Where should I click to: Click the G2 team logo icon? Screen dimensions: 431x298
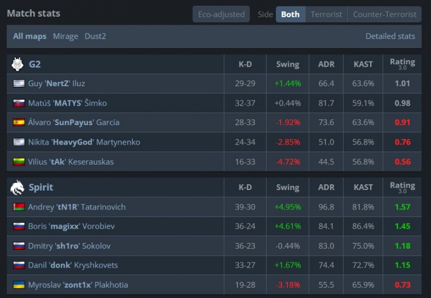[17, 64]
